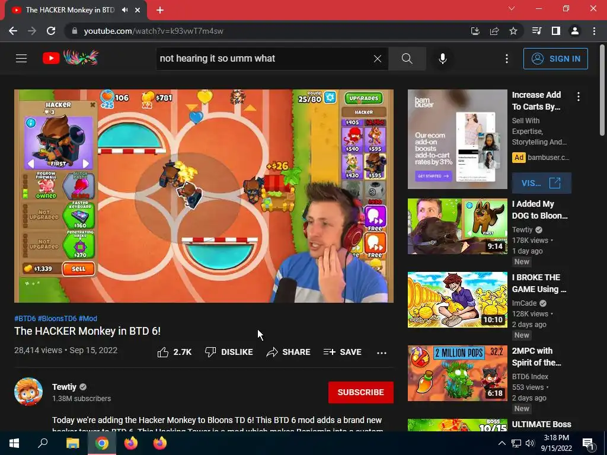The height and width of the screenshot is (455, 607).
Task: Click the #BTD6 hashtag
Action: 25,318
